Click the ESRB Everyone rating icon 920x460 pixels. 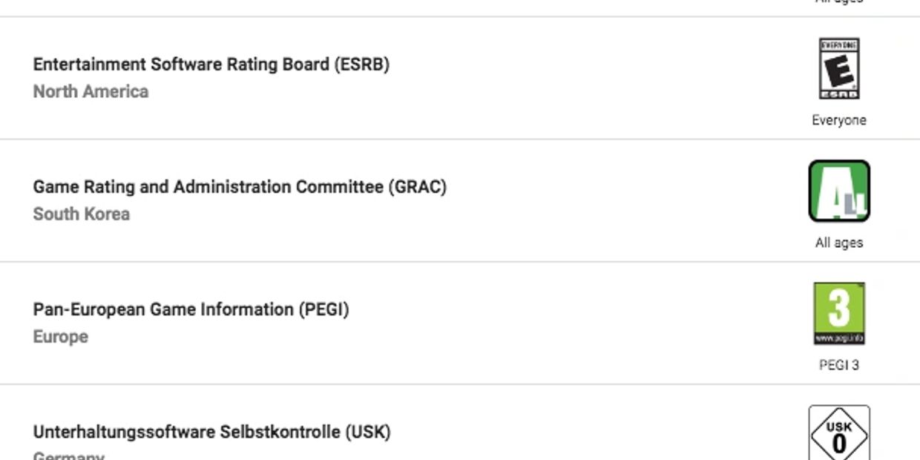click(x=839, y=68)
